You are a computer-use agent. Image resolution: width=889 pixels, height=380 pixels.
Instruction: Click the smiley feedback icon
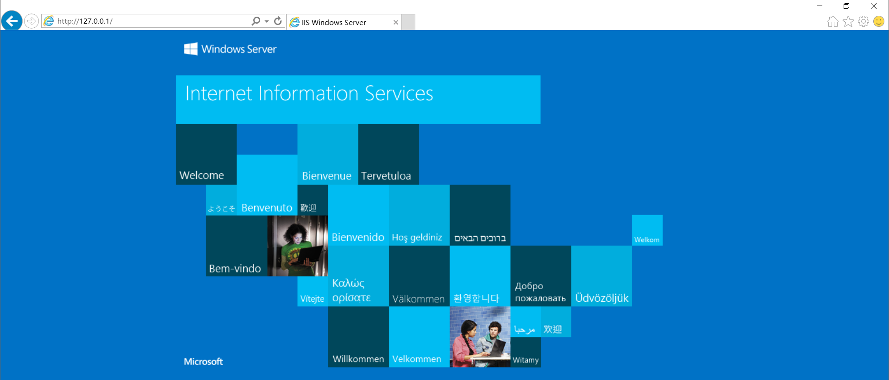(x=879, y=21)
